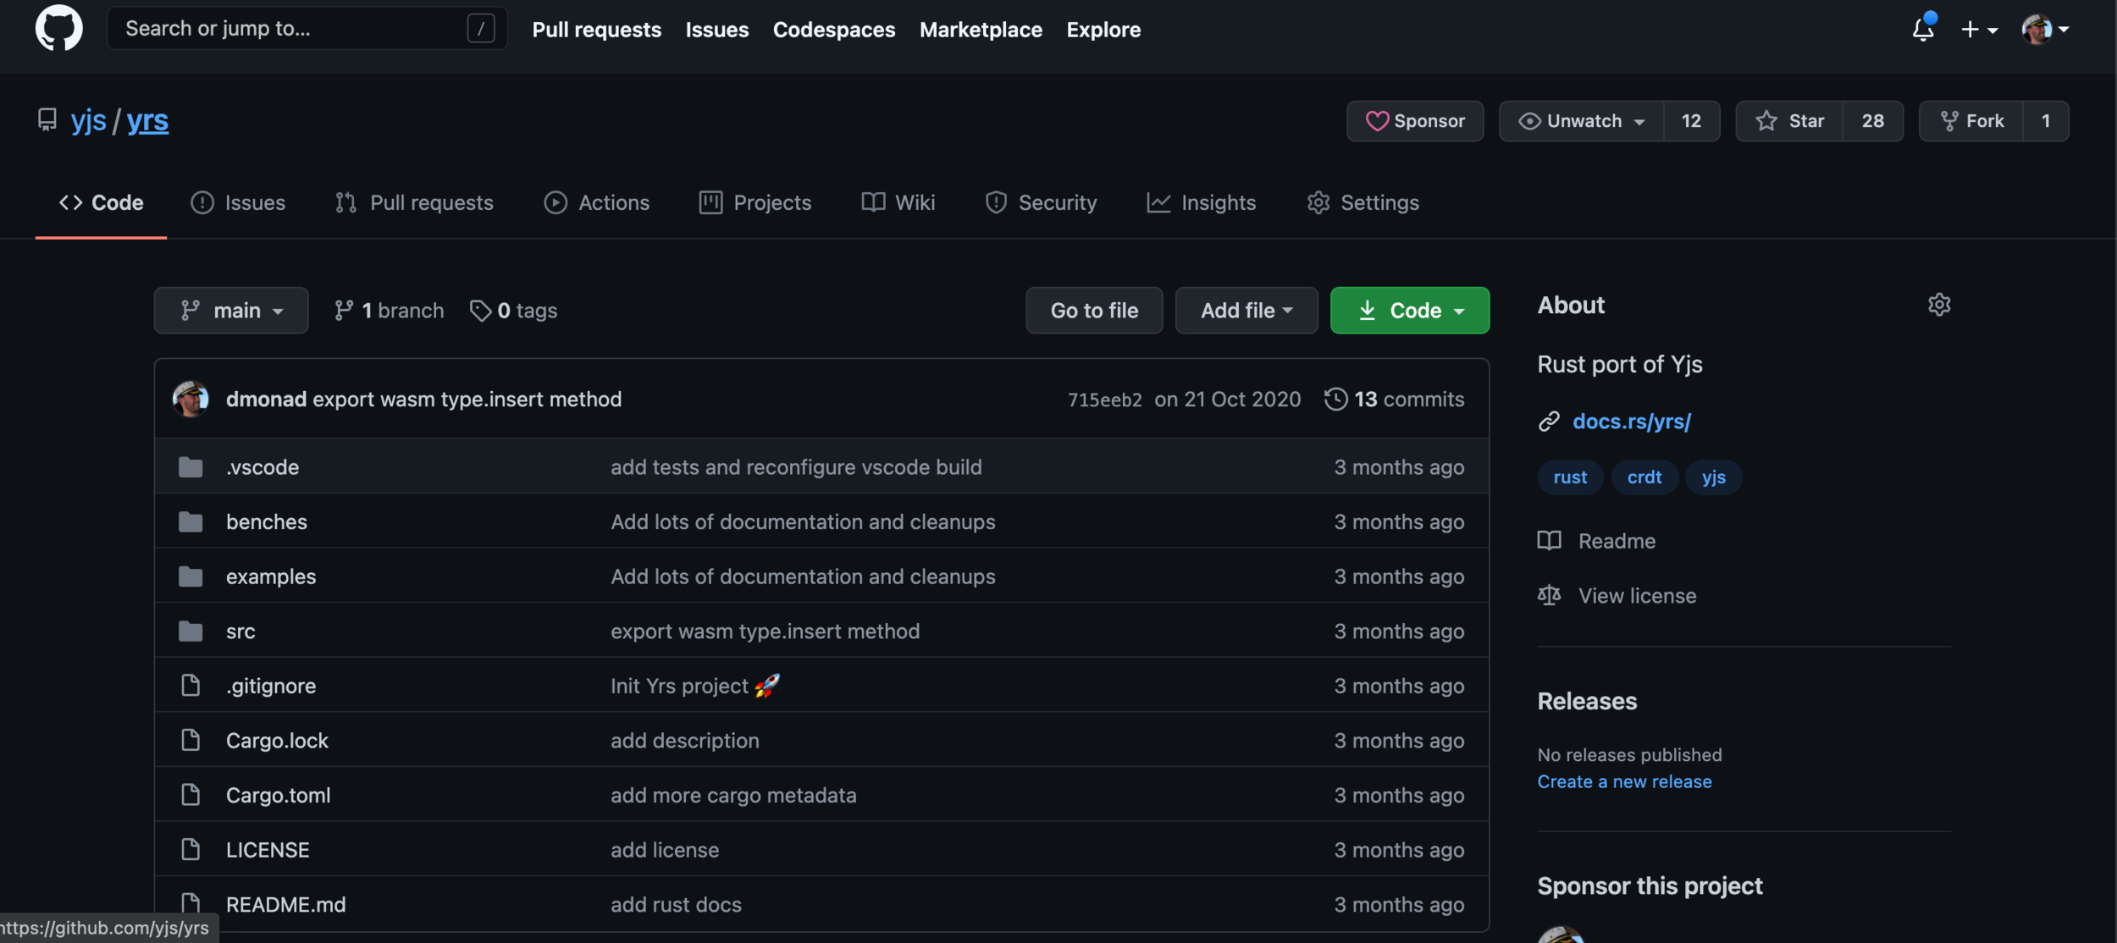Click the About settings gear icon
This screenshot has height=943, width=2117.
pyautogui.click(x=1938, y=305)
